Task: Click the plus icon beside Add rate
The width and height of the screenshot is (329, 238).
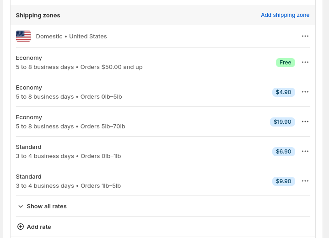Action: click(21, 227)
